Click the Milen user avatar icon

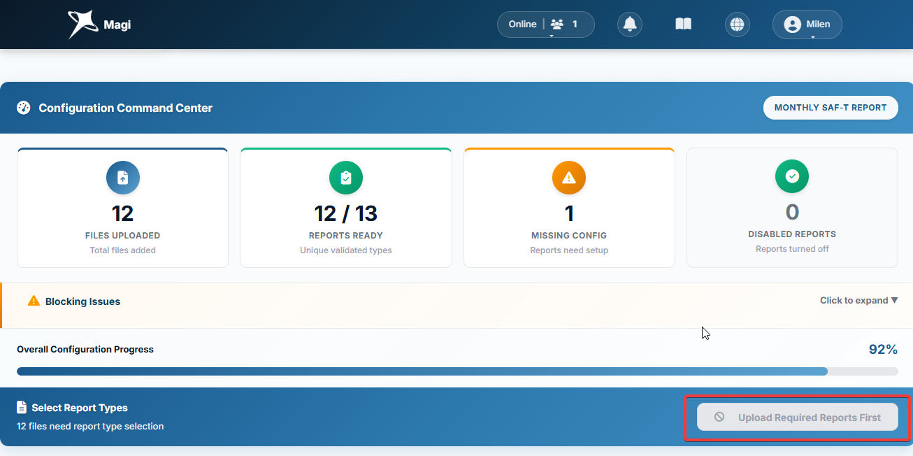tap(792, 24)
